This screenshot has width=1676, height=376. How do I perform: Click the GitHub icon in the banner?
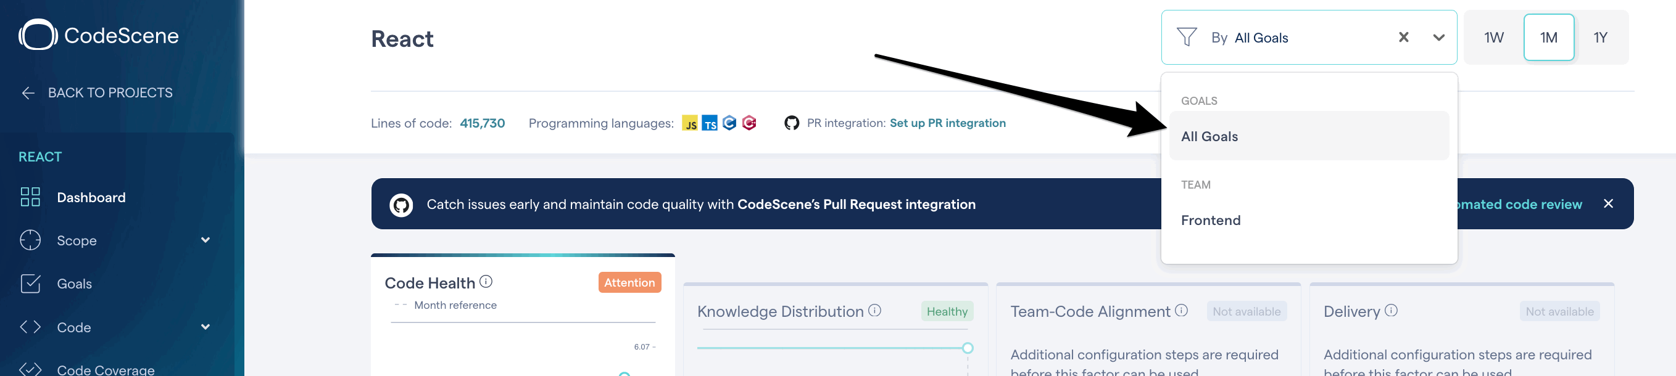click(x=402, y=205)
